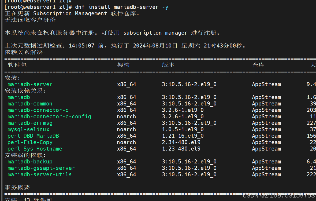Click the perl-File-Copy package name

coord(30,142)
